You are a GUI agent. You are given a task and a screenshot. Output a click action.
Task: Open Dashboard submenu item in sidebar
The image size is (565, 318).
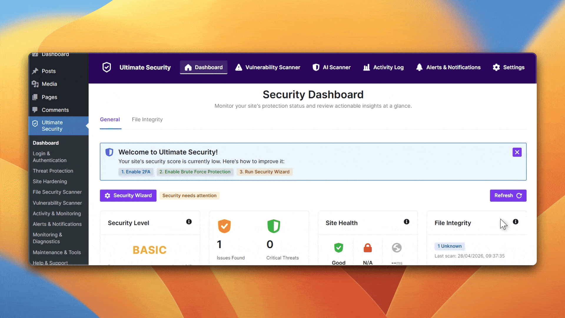46,143
